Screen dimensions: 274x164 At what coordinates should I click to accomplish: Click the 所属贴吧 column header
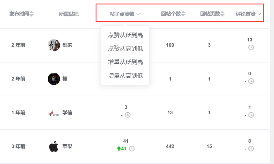69,14
